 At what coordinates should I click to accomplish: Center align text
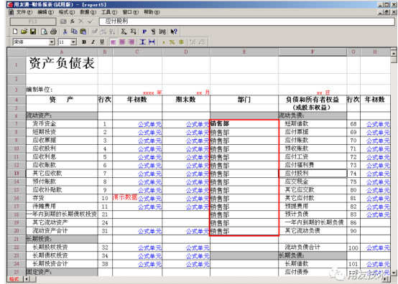(122, 42)
